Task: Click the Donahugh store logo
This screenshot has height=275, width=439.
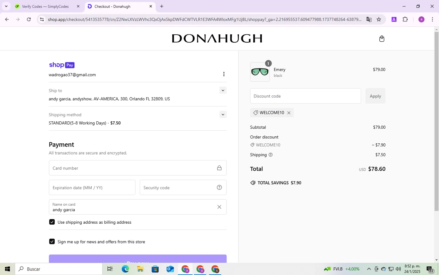Action: click(217, 38)
